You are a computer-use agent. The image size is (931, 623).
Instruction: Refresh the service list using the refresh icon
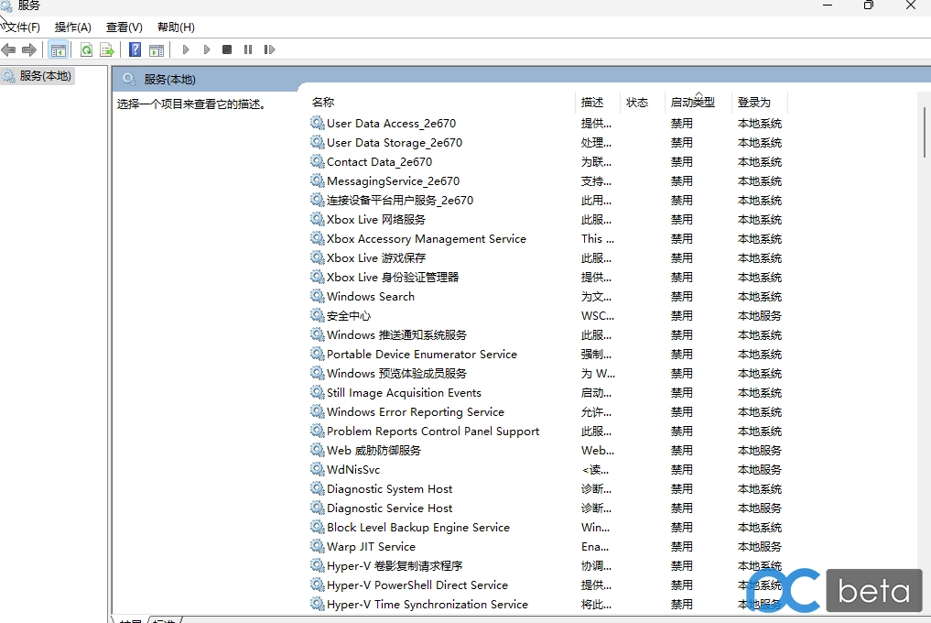(x=87, y=49)
